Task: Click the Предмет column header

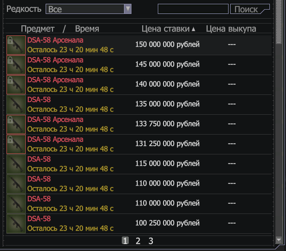Action: (38, 29)
